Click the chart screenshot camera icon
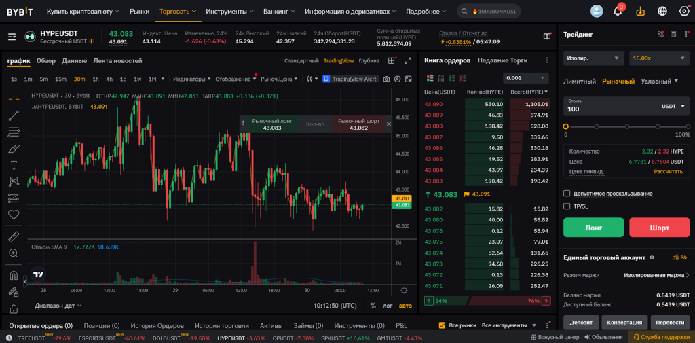Image resolution: width=695 pixels, height=343 pixels. pos(386,79)
